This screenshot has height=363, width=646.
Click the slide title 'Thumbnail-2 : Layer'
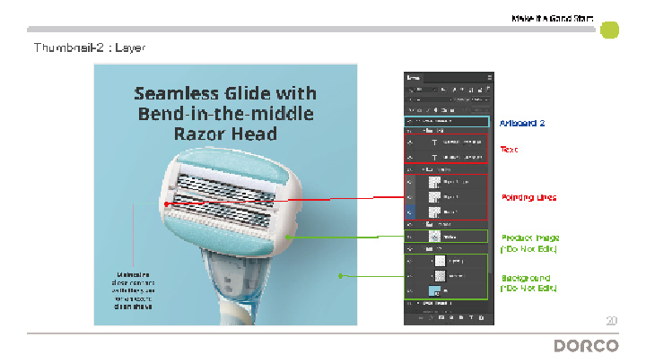[x=90, y=48]
